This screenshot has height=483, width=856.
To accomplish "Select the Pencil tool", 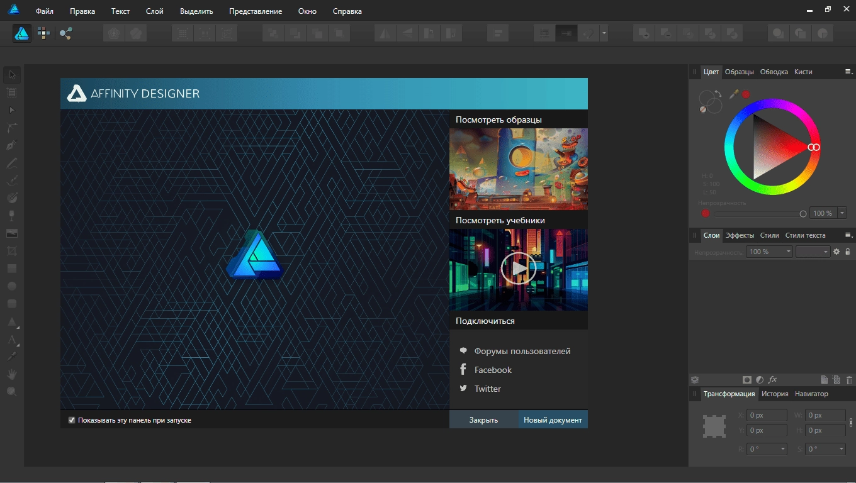I will pos(12,163).
